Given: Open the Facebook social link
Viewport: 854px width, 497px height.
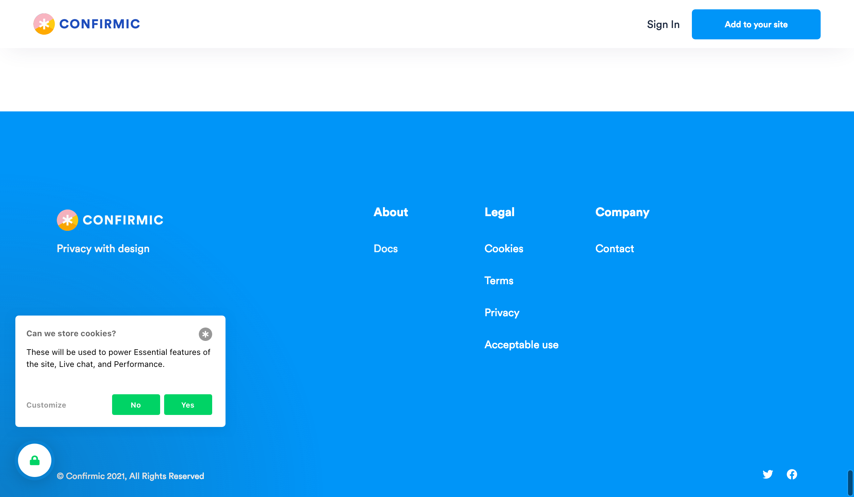Looking at the screenshot, I should (x=792, y=474).
